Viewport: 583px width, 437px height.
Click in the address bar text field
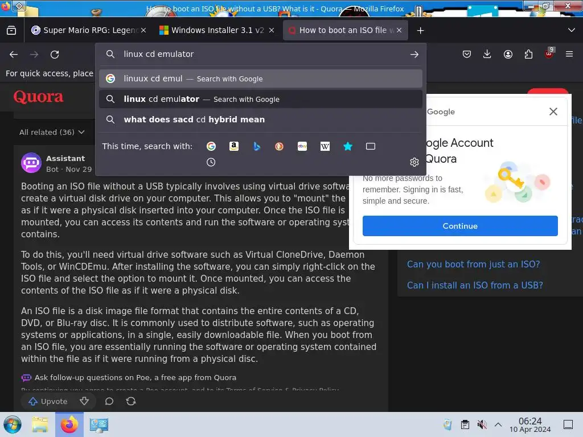coord(260,54)
